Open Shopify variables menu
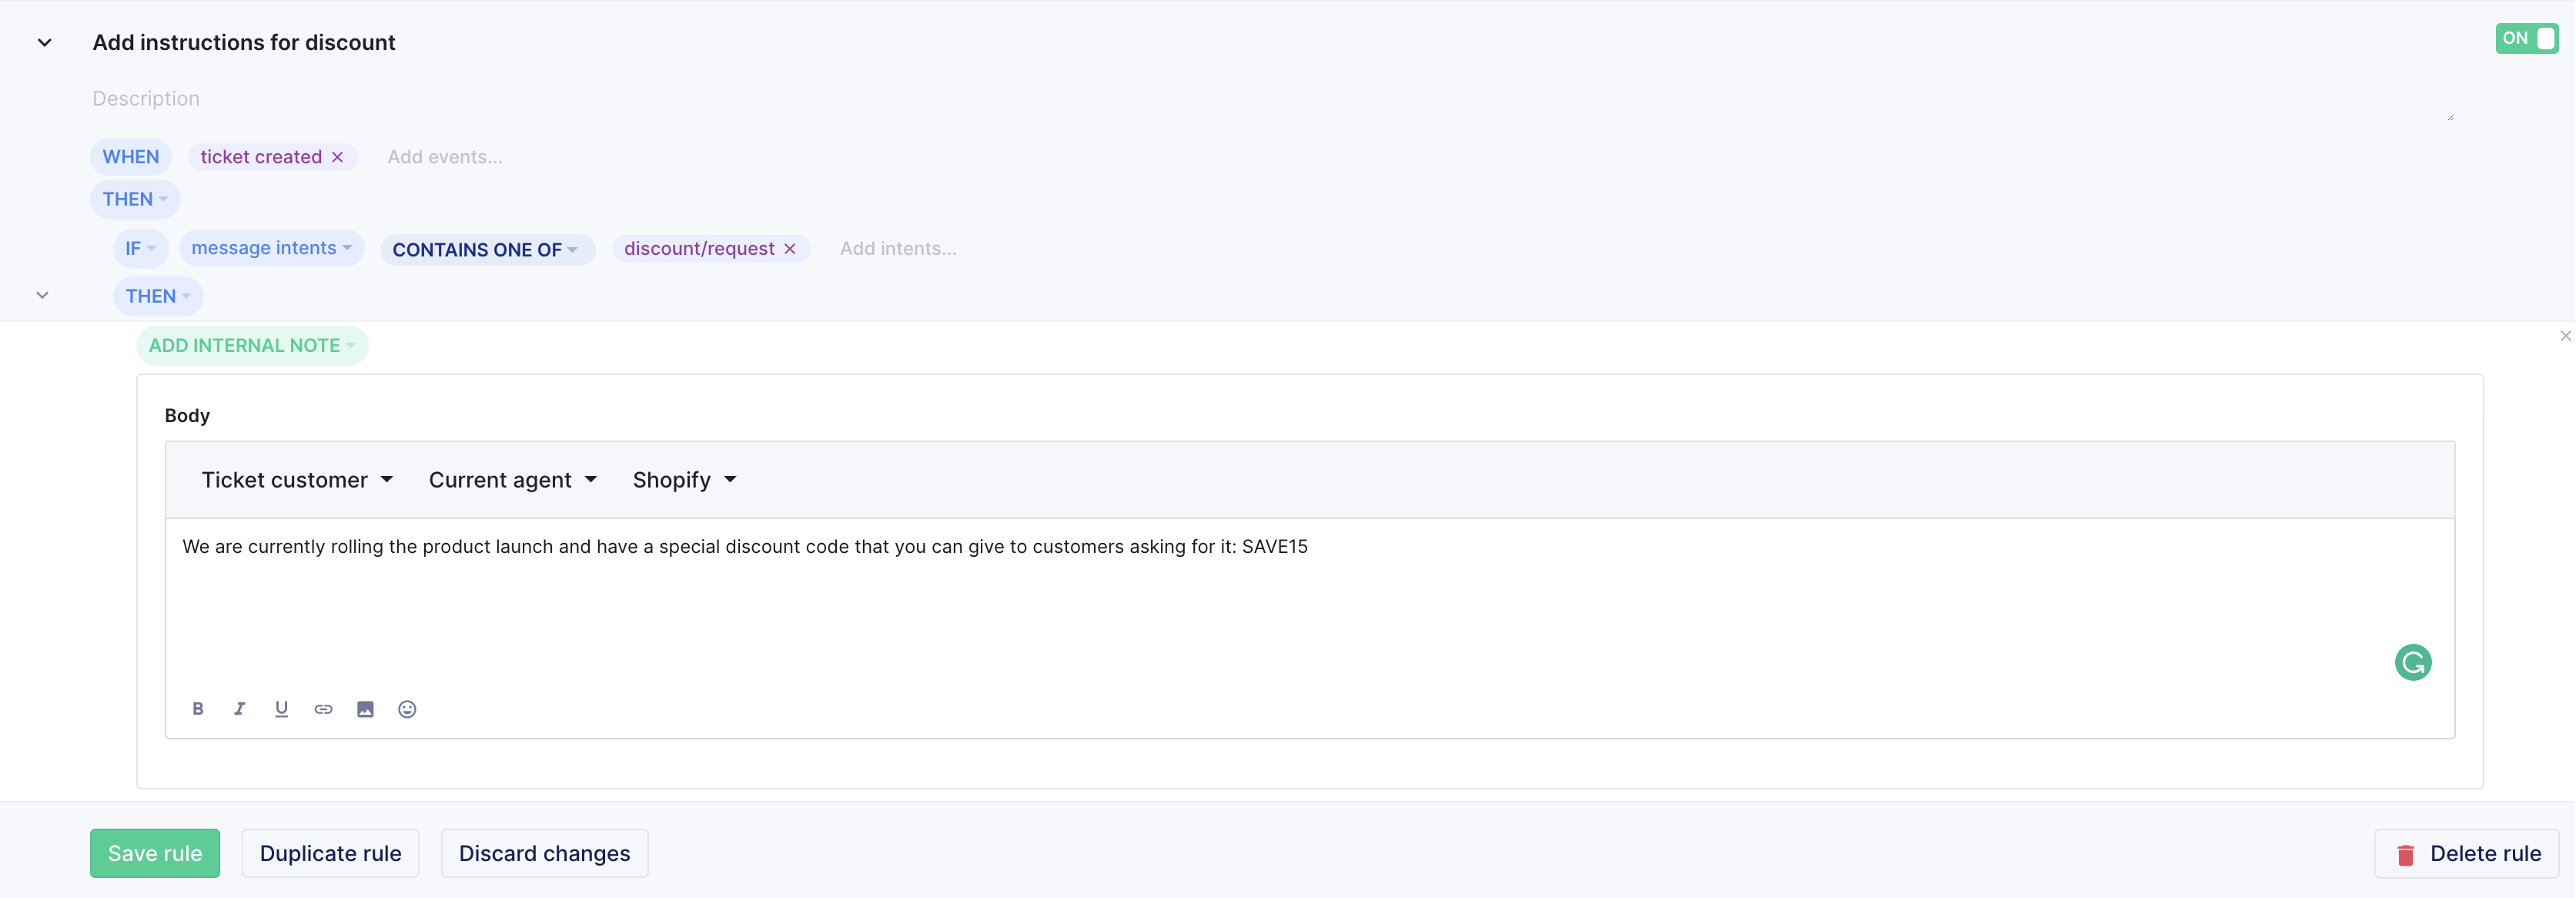Image resolution: width=2576 pixels, height=898 pixels. (x=684, y=480)
